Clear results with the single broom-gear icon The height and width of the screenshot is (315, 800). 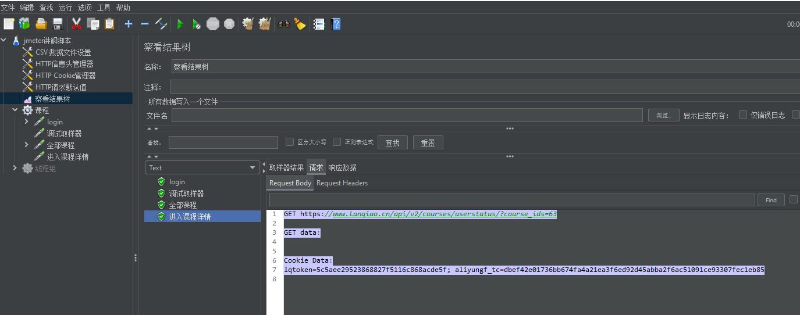pos(248,24)
